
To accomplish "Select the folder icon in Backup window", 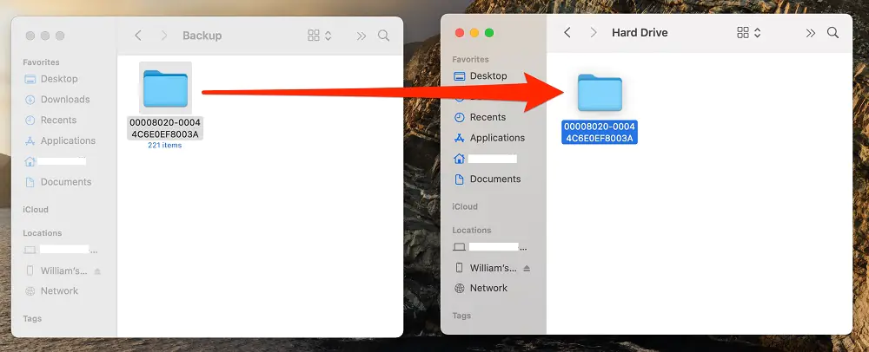I will click(165, 88).
